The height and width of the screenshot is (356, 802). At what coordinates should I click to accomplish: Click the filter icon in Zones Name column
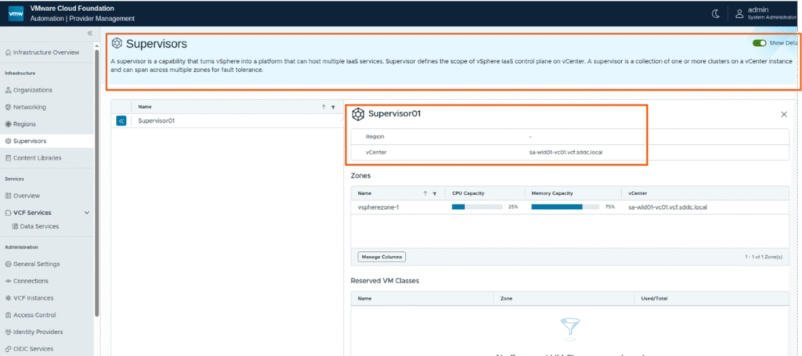pos(434,192)
